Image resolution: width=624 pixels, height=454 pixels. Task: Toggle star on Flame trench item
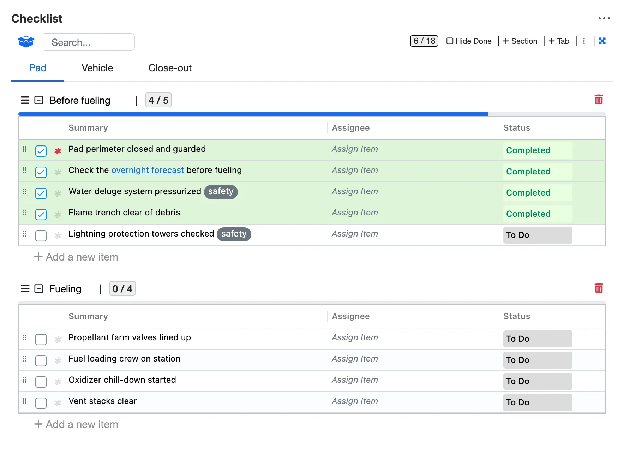pyautogui.click(x=58, y=214)
